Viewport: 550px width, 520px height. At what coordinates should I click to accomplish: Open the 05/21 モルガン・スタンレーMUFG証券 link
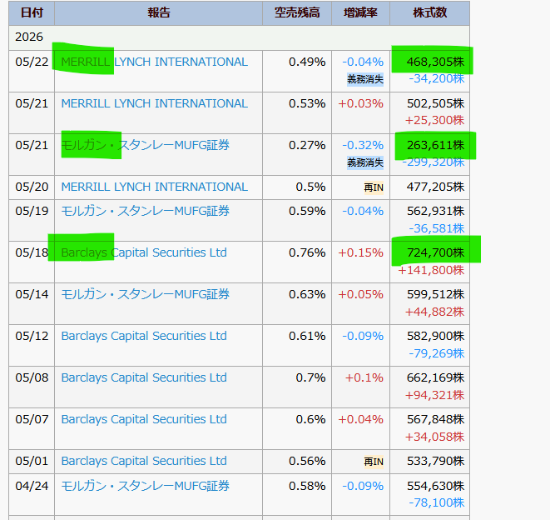pos(146,145)
